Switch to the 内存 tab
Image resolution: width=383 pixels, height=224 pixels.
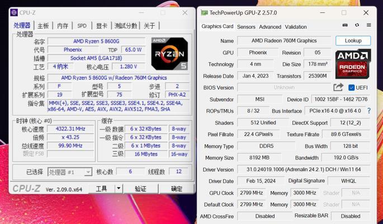63,26
